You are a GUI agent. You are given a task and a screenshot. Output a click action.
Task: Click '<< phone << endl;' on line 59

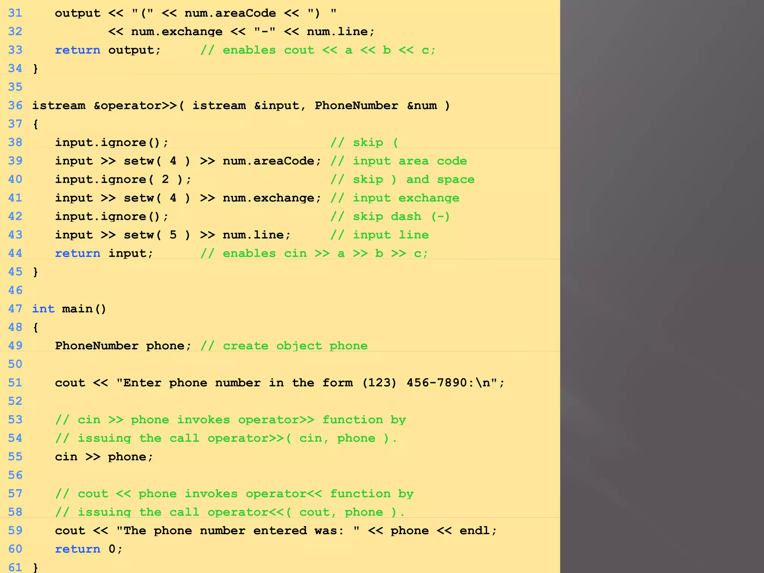pyautogui.click(x=433, y=530)
